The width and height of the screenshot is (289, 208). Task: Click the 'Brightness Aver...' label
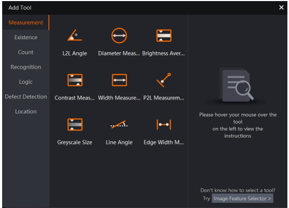point(164,53)
